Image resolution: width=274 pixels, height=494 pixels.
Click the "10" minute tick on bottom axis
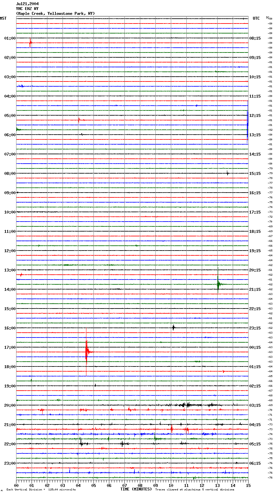click(171, 485)
